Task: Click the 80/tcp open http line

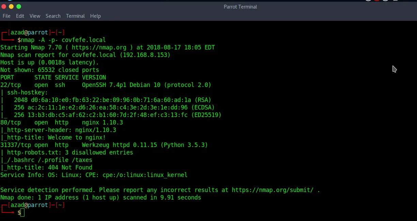Action: click(62, 122)
